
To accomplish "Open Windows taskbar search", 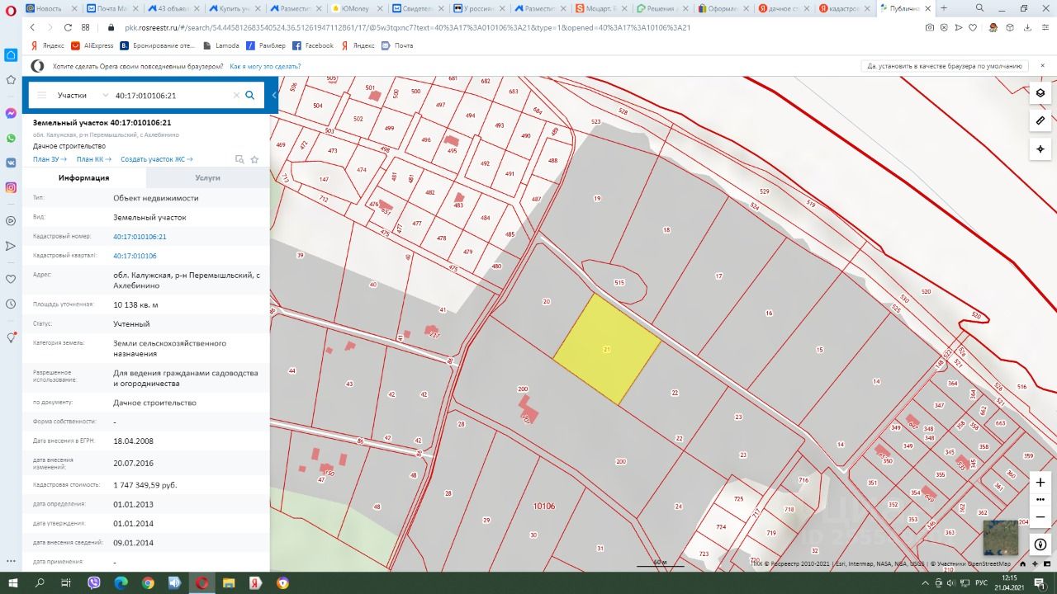I will coord(40,582).
